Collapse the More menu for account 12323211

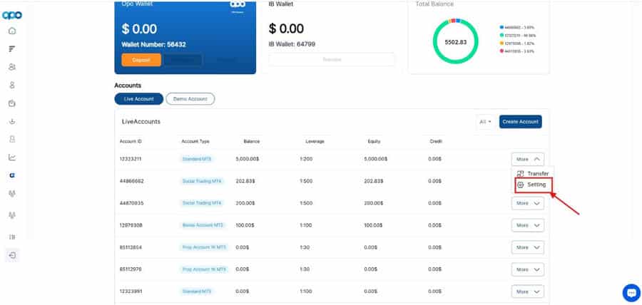(528, 159)
